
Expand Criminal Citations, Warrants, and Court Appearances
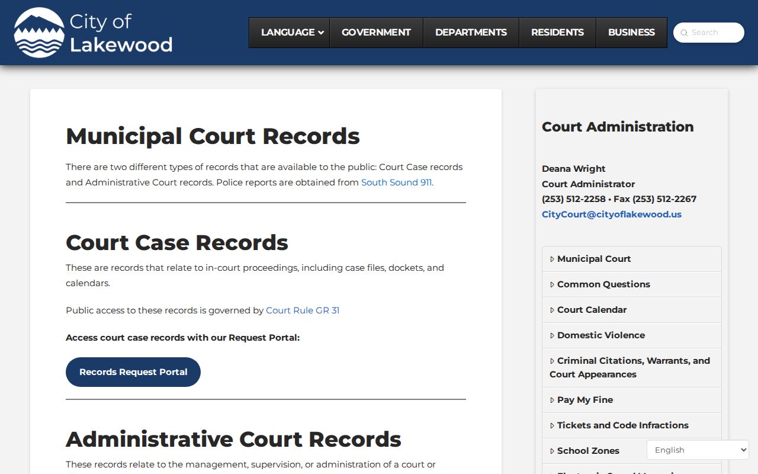tap(632, 367)
